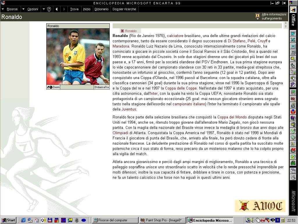Open the Di Stefano article link

[x=236, y=41]
